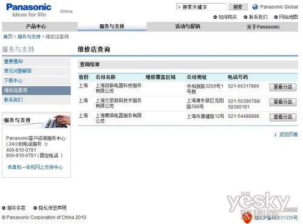The width and height of the screenshot is (303, 224).
Task: Click the 省份 column header
Action: [x=84, y=77]
